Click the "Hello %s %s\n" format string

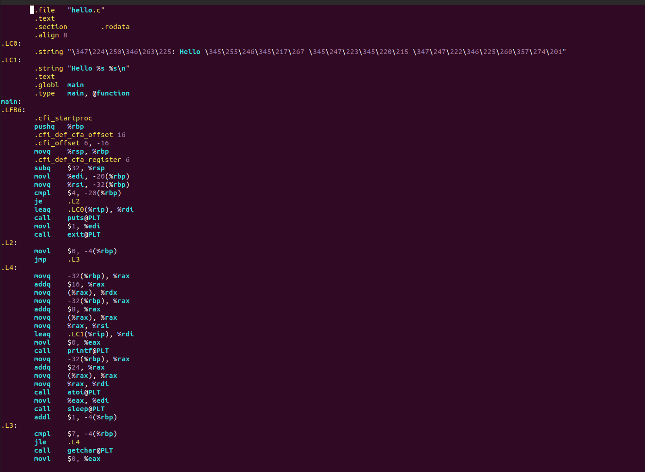(x=98, y=68)
